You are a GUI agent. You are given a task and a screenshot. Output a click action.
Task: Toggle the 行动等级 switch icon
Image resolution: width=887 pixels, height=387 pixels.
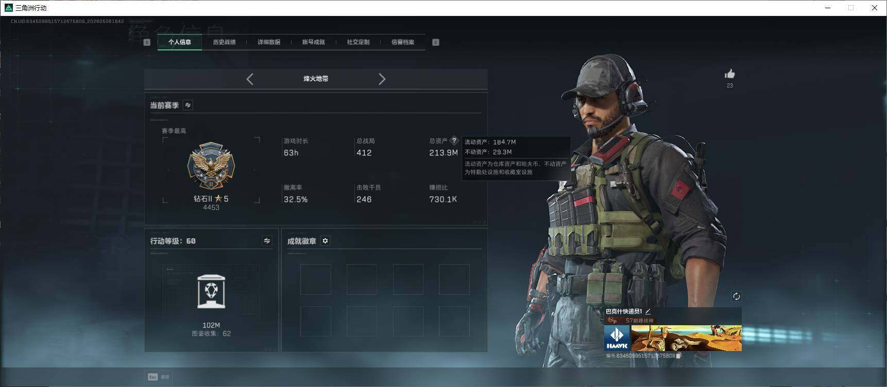coord(267,241)
